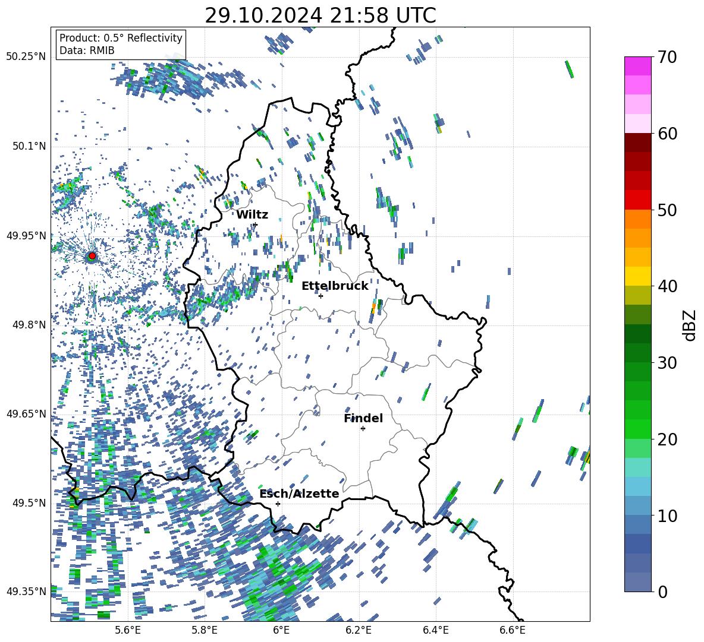Click the 49.8°N latitude label
Viewport: 704px width, 642px height.
point(29,325)
